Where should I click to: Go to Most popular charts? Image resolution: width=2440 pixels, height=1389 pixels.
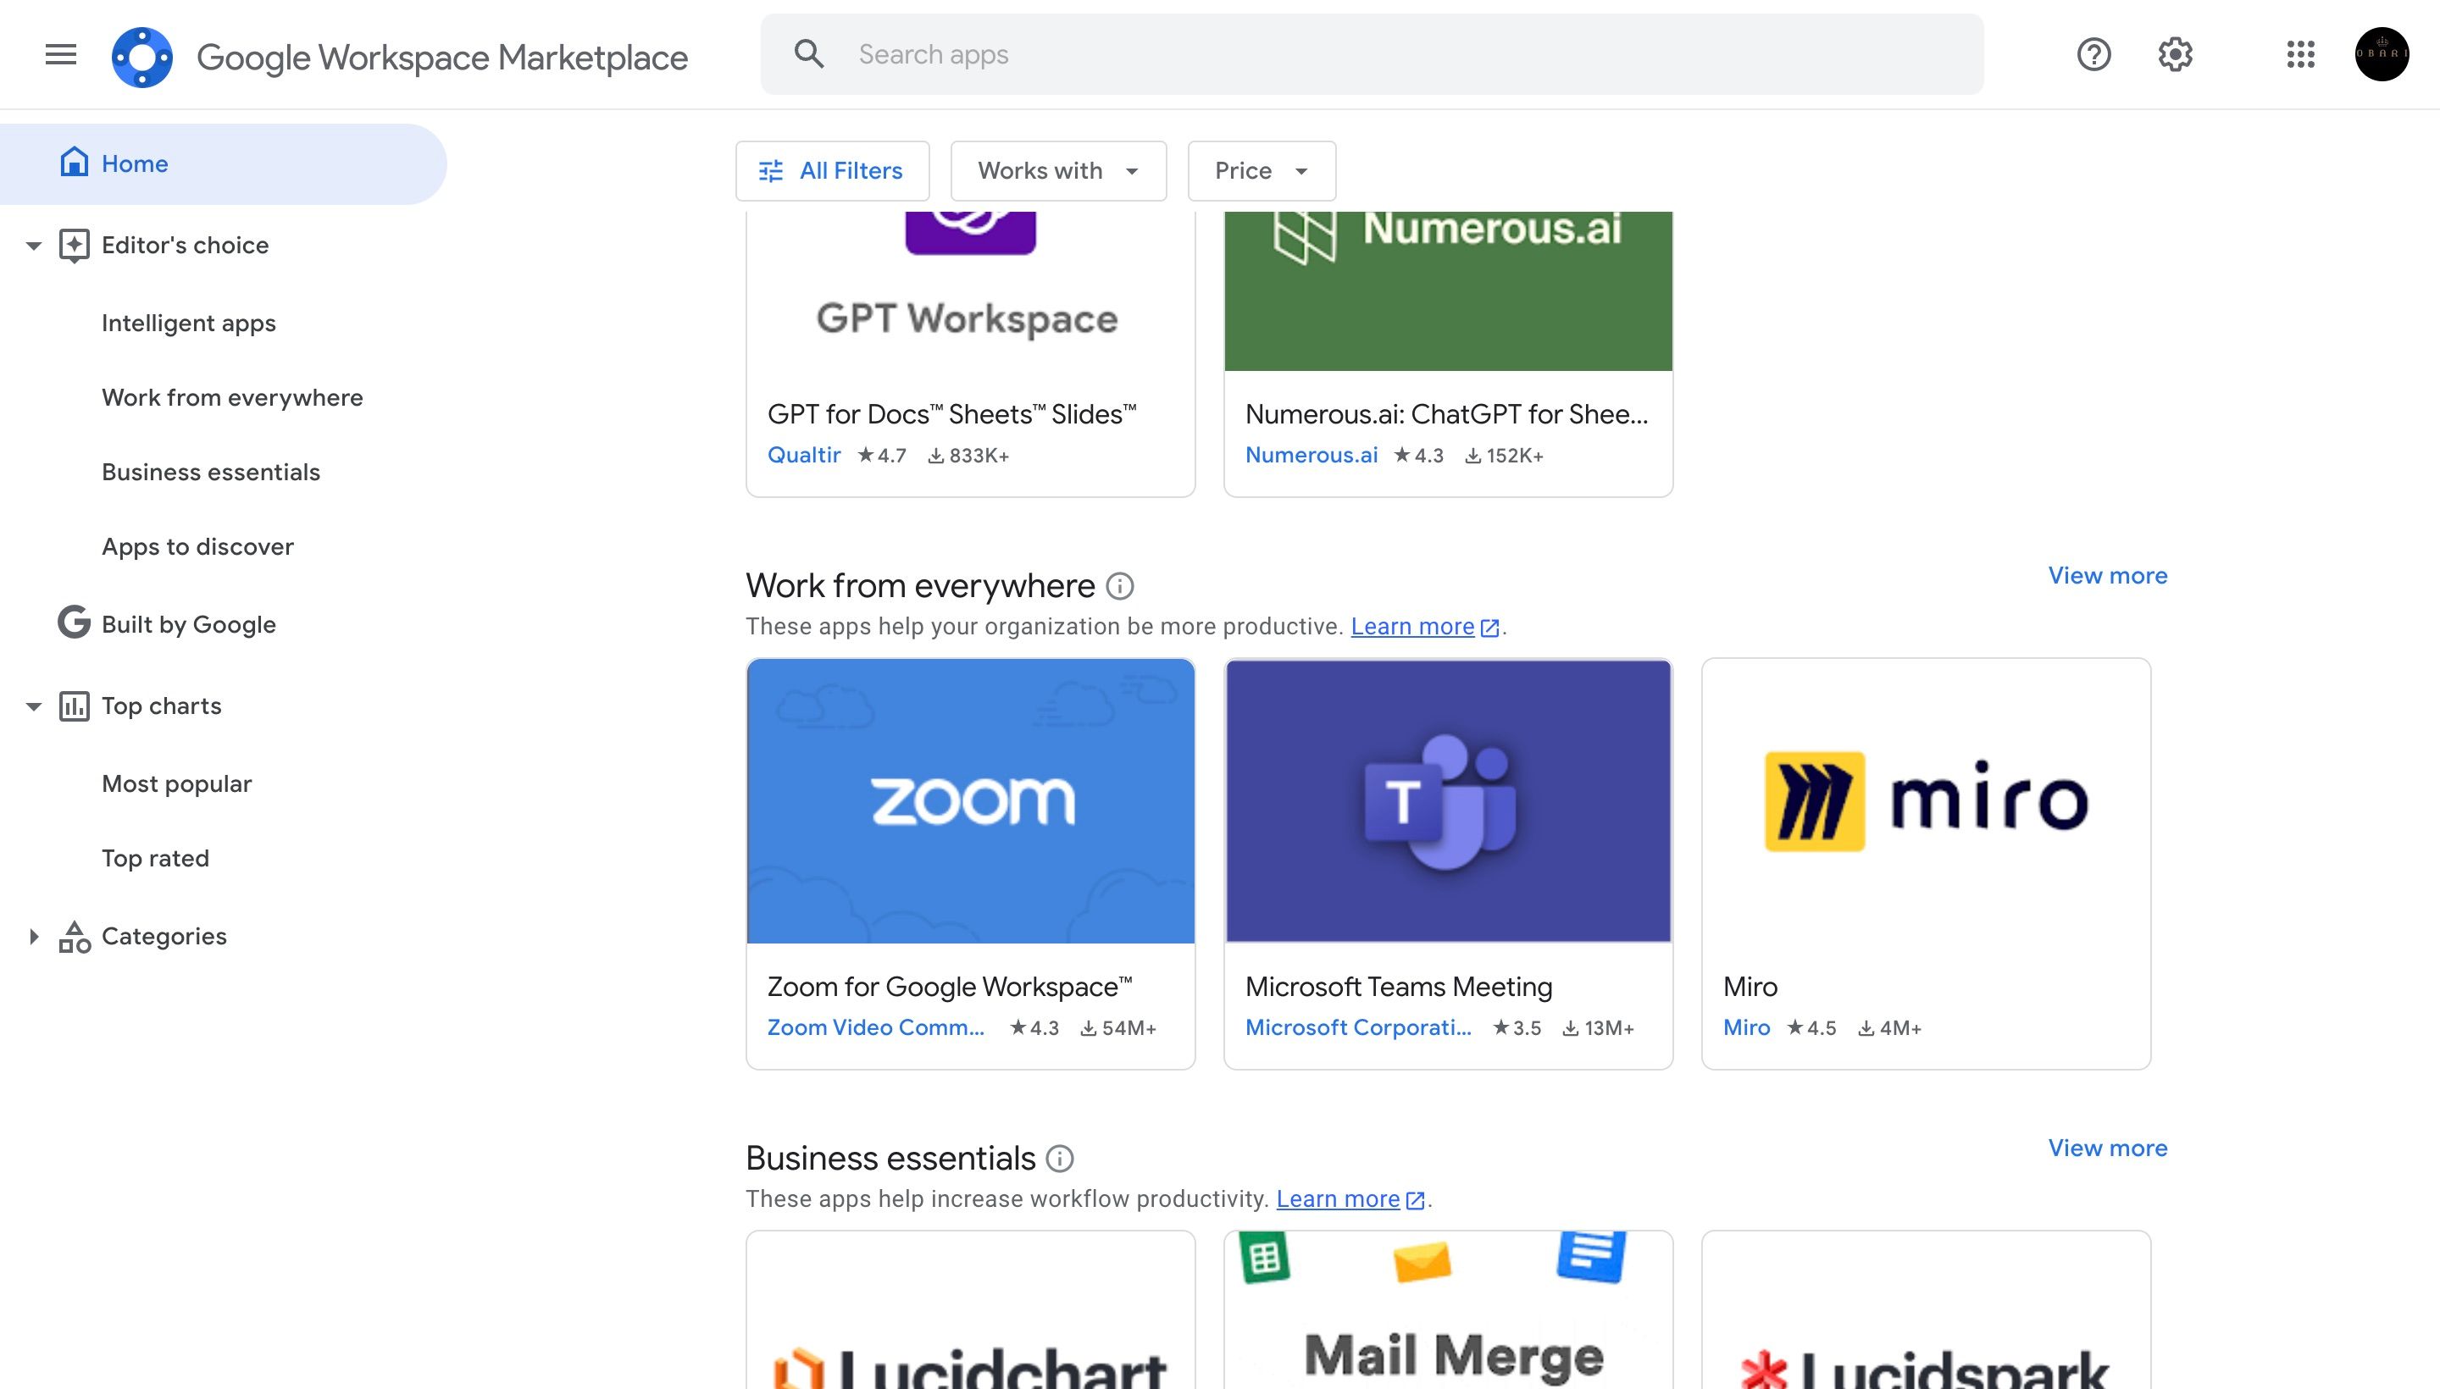point(176,783)
